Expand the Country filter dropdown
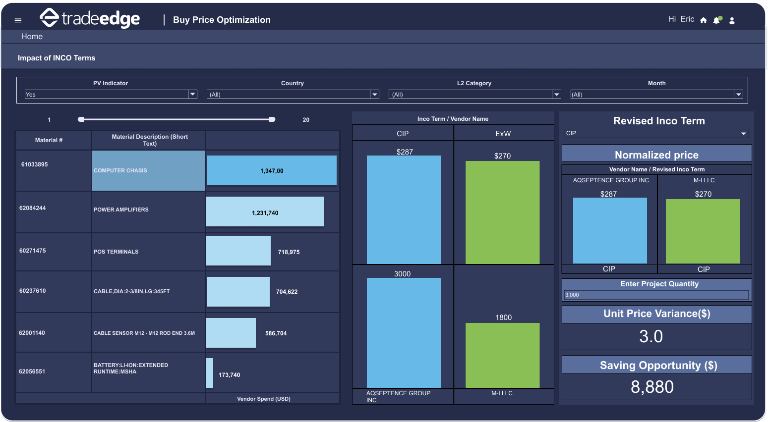Viewport: 768px width, 422px height. tap(374, 95)
